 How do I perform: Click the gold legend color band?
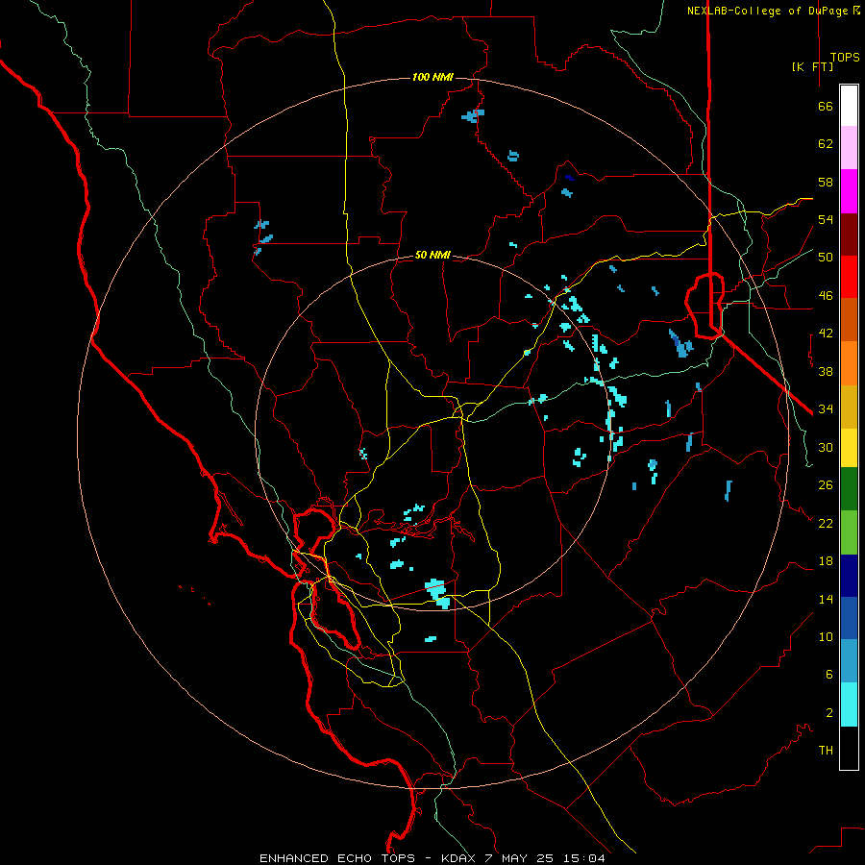pyautogui.click(x=849, y=407)
